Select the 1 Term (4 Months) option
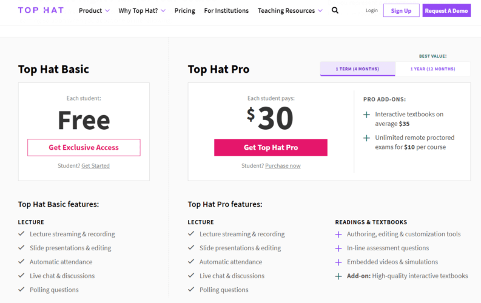Screen dimensions: 481x303 point(357,69)
